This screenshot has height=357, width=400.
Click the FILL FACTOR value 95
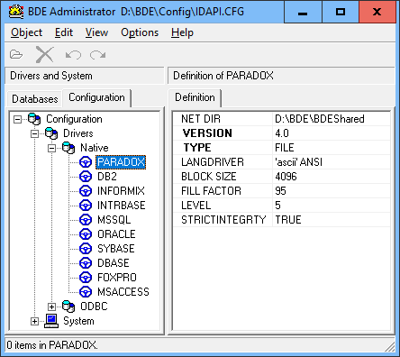332,191
